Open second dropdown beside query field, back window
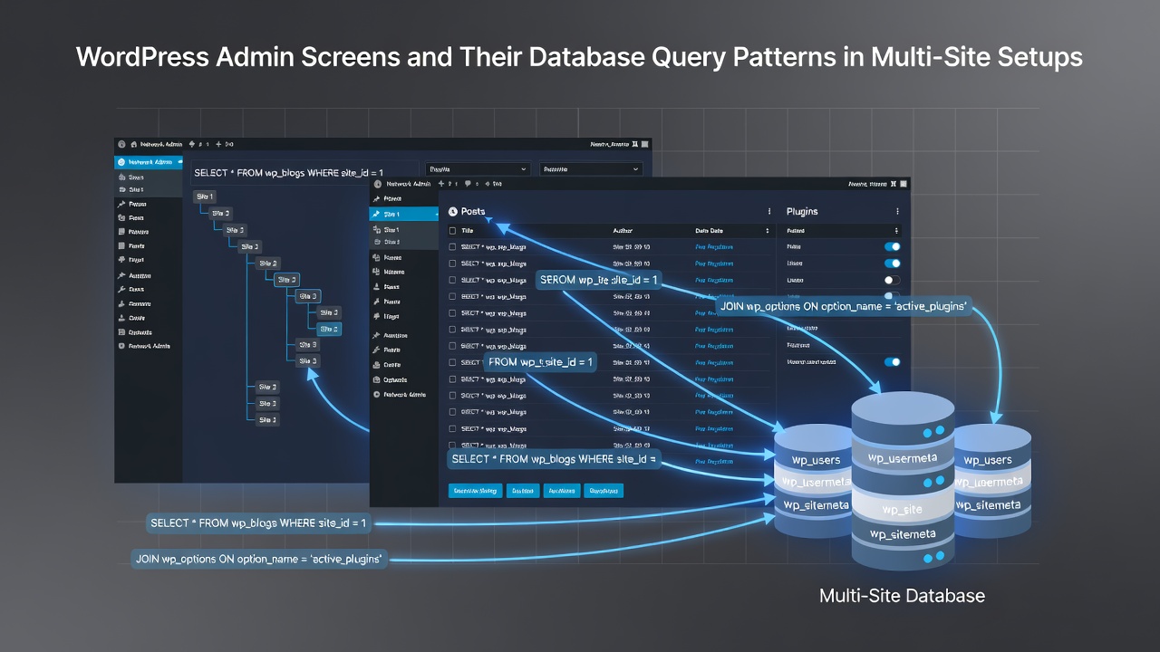 592,169
